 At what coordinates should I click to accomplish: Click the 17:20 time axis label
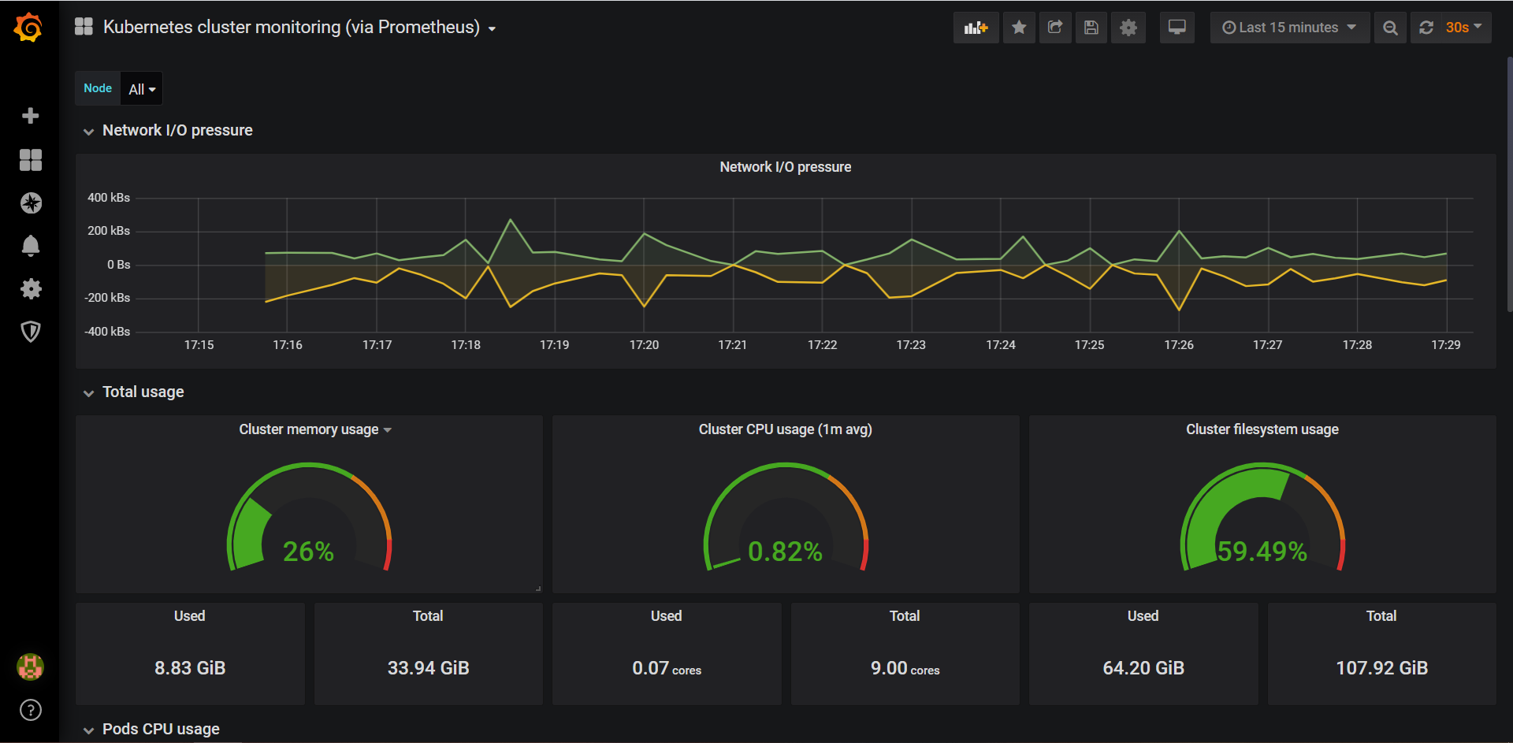[x=644, y=345]
